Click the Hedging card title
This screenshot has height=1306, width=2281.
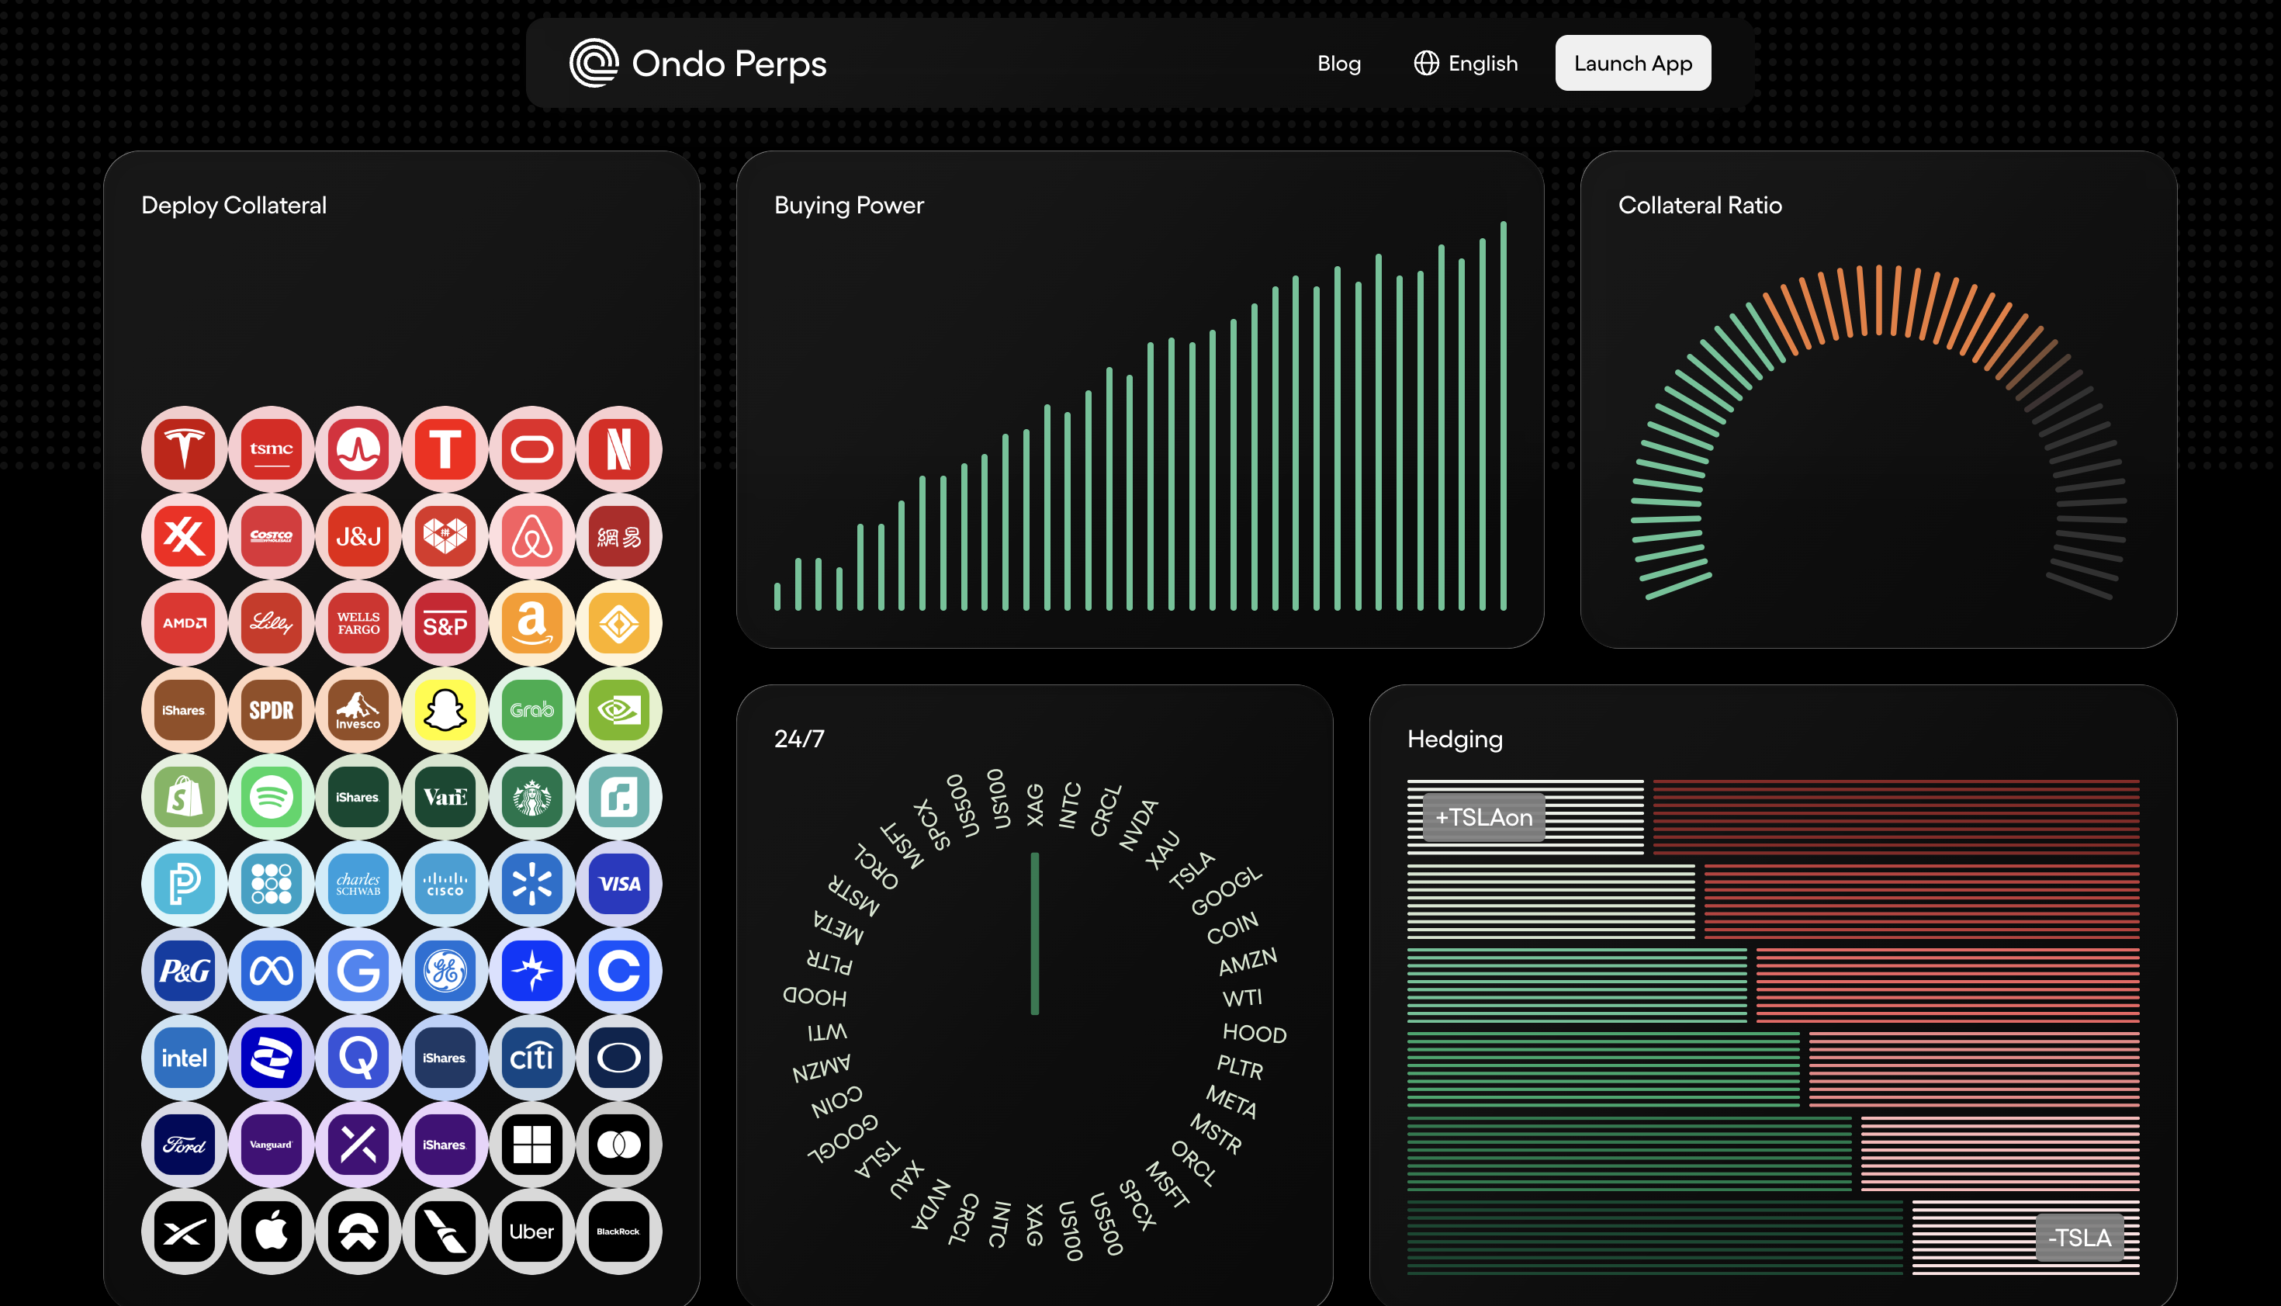point(1454,739)
